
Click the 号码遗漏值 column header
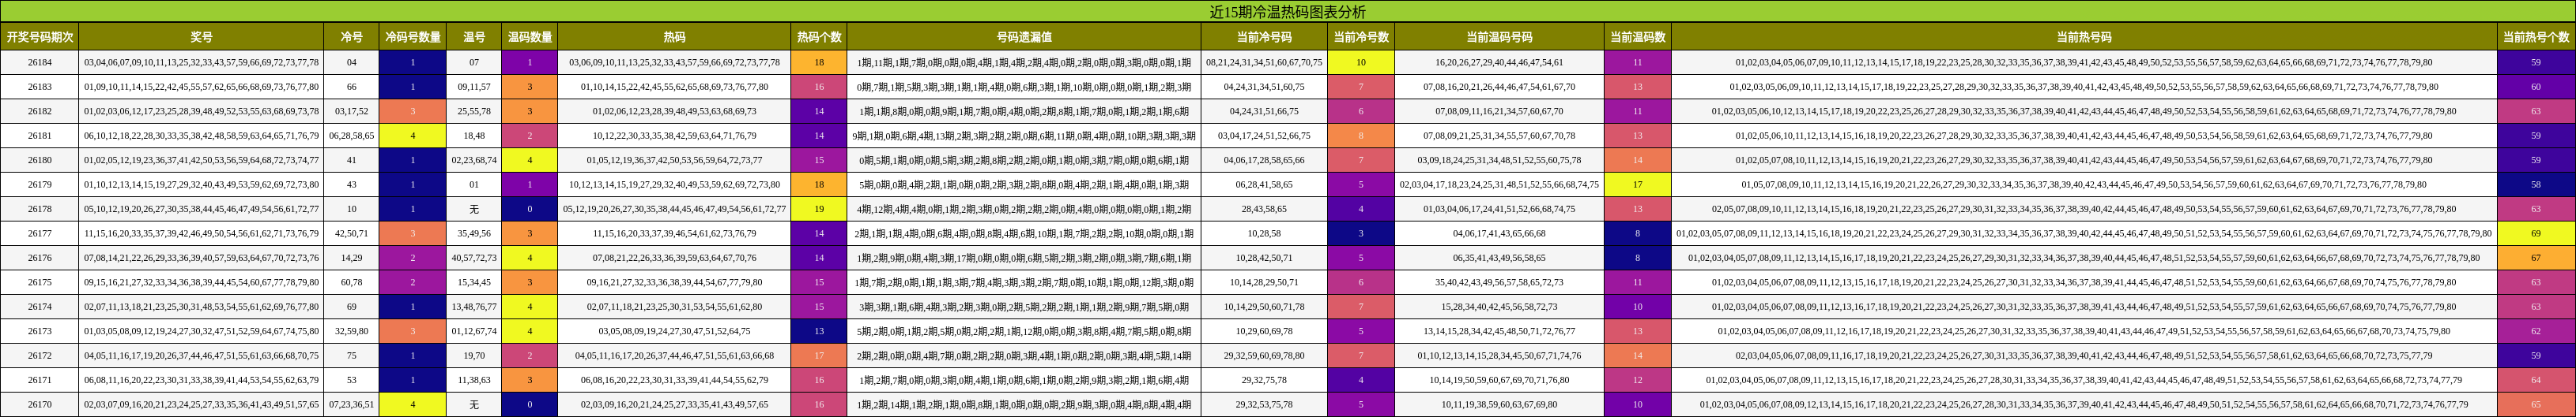point(1024,37)
